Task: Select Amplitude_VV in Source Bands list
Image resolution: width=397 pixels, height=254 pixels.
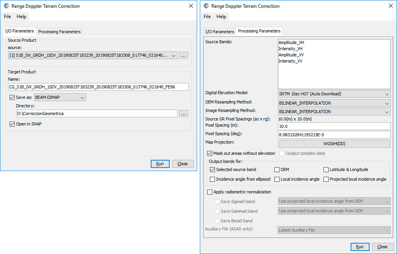Action: [x=291, y=55]
